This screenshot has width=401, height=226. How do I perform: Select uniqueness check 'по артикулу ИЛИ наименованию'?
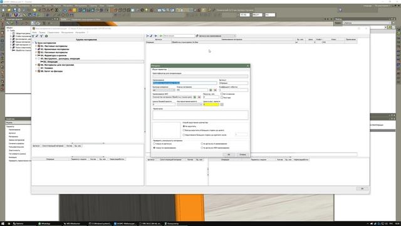click(x=202, y=148)
